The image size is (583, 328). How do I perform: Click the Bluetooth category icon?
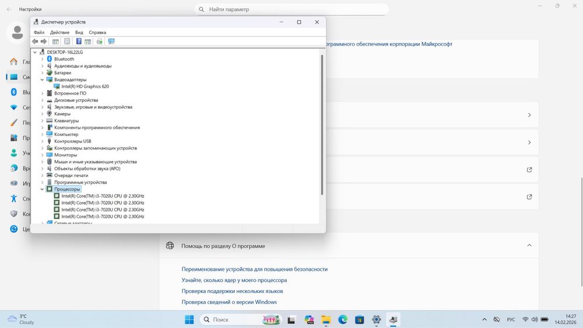point(49,59)
